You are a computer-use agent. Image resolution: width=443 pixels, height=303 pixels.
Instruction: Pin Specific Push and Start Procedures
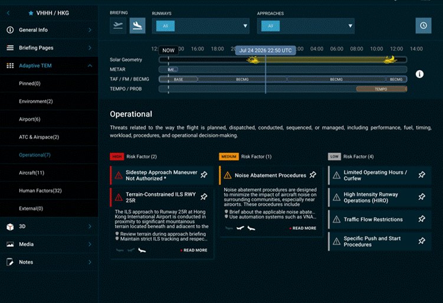click(422, 241)
